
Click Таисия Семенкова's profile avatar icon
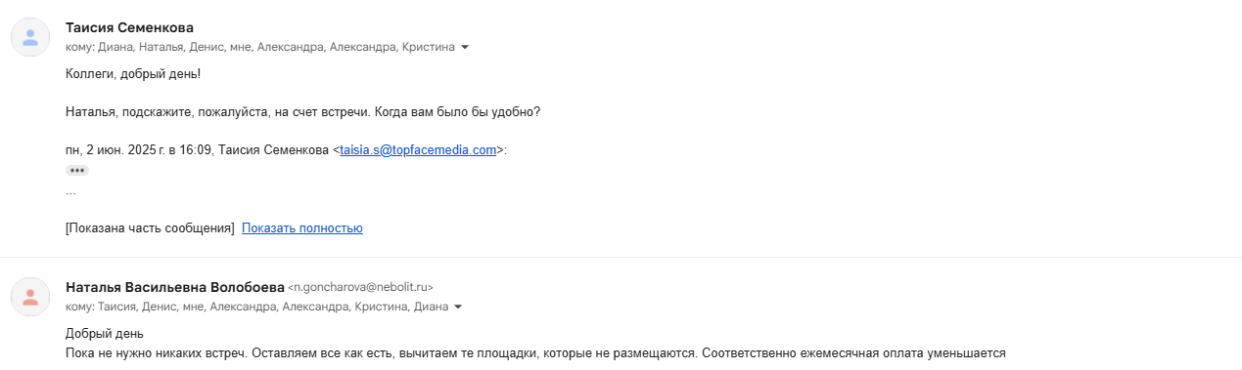coord(30,37)
